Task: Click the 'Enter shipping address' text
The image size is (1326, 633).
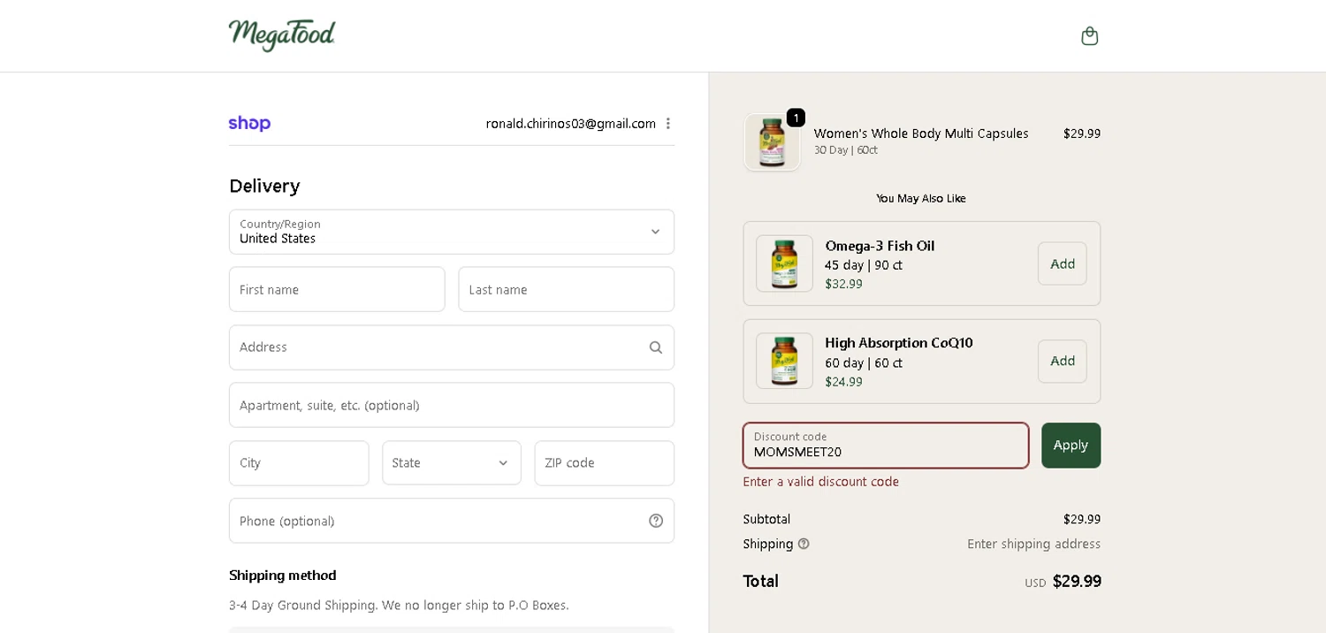Action: (1033, 544)
